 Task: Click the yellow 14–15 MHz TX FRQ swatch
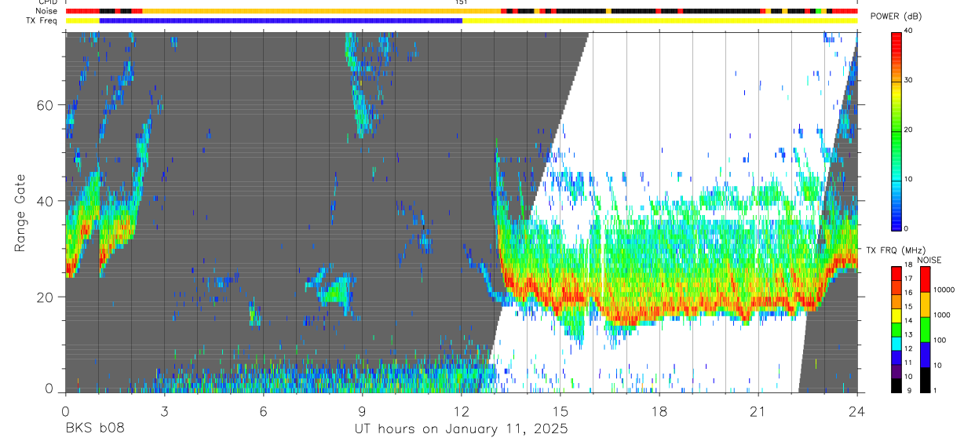896,314
